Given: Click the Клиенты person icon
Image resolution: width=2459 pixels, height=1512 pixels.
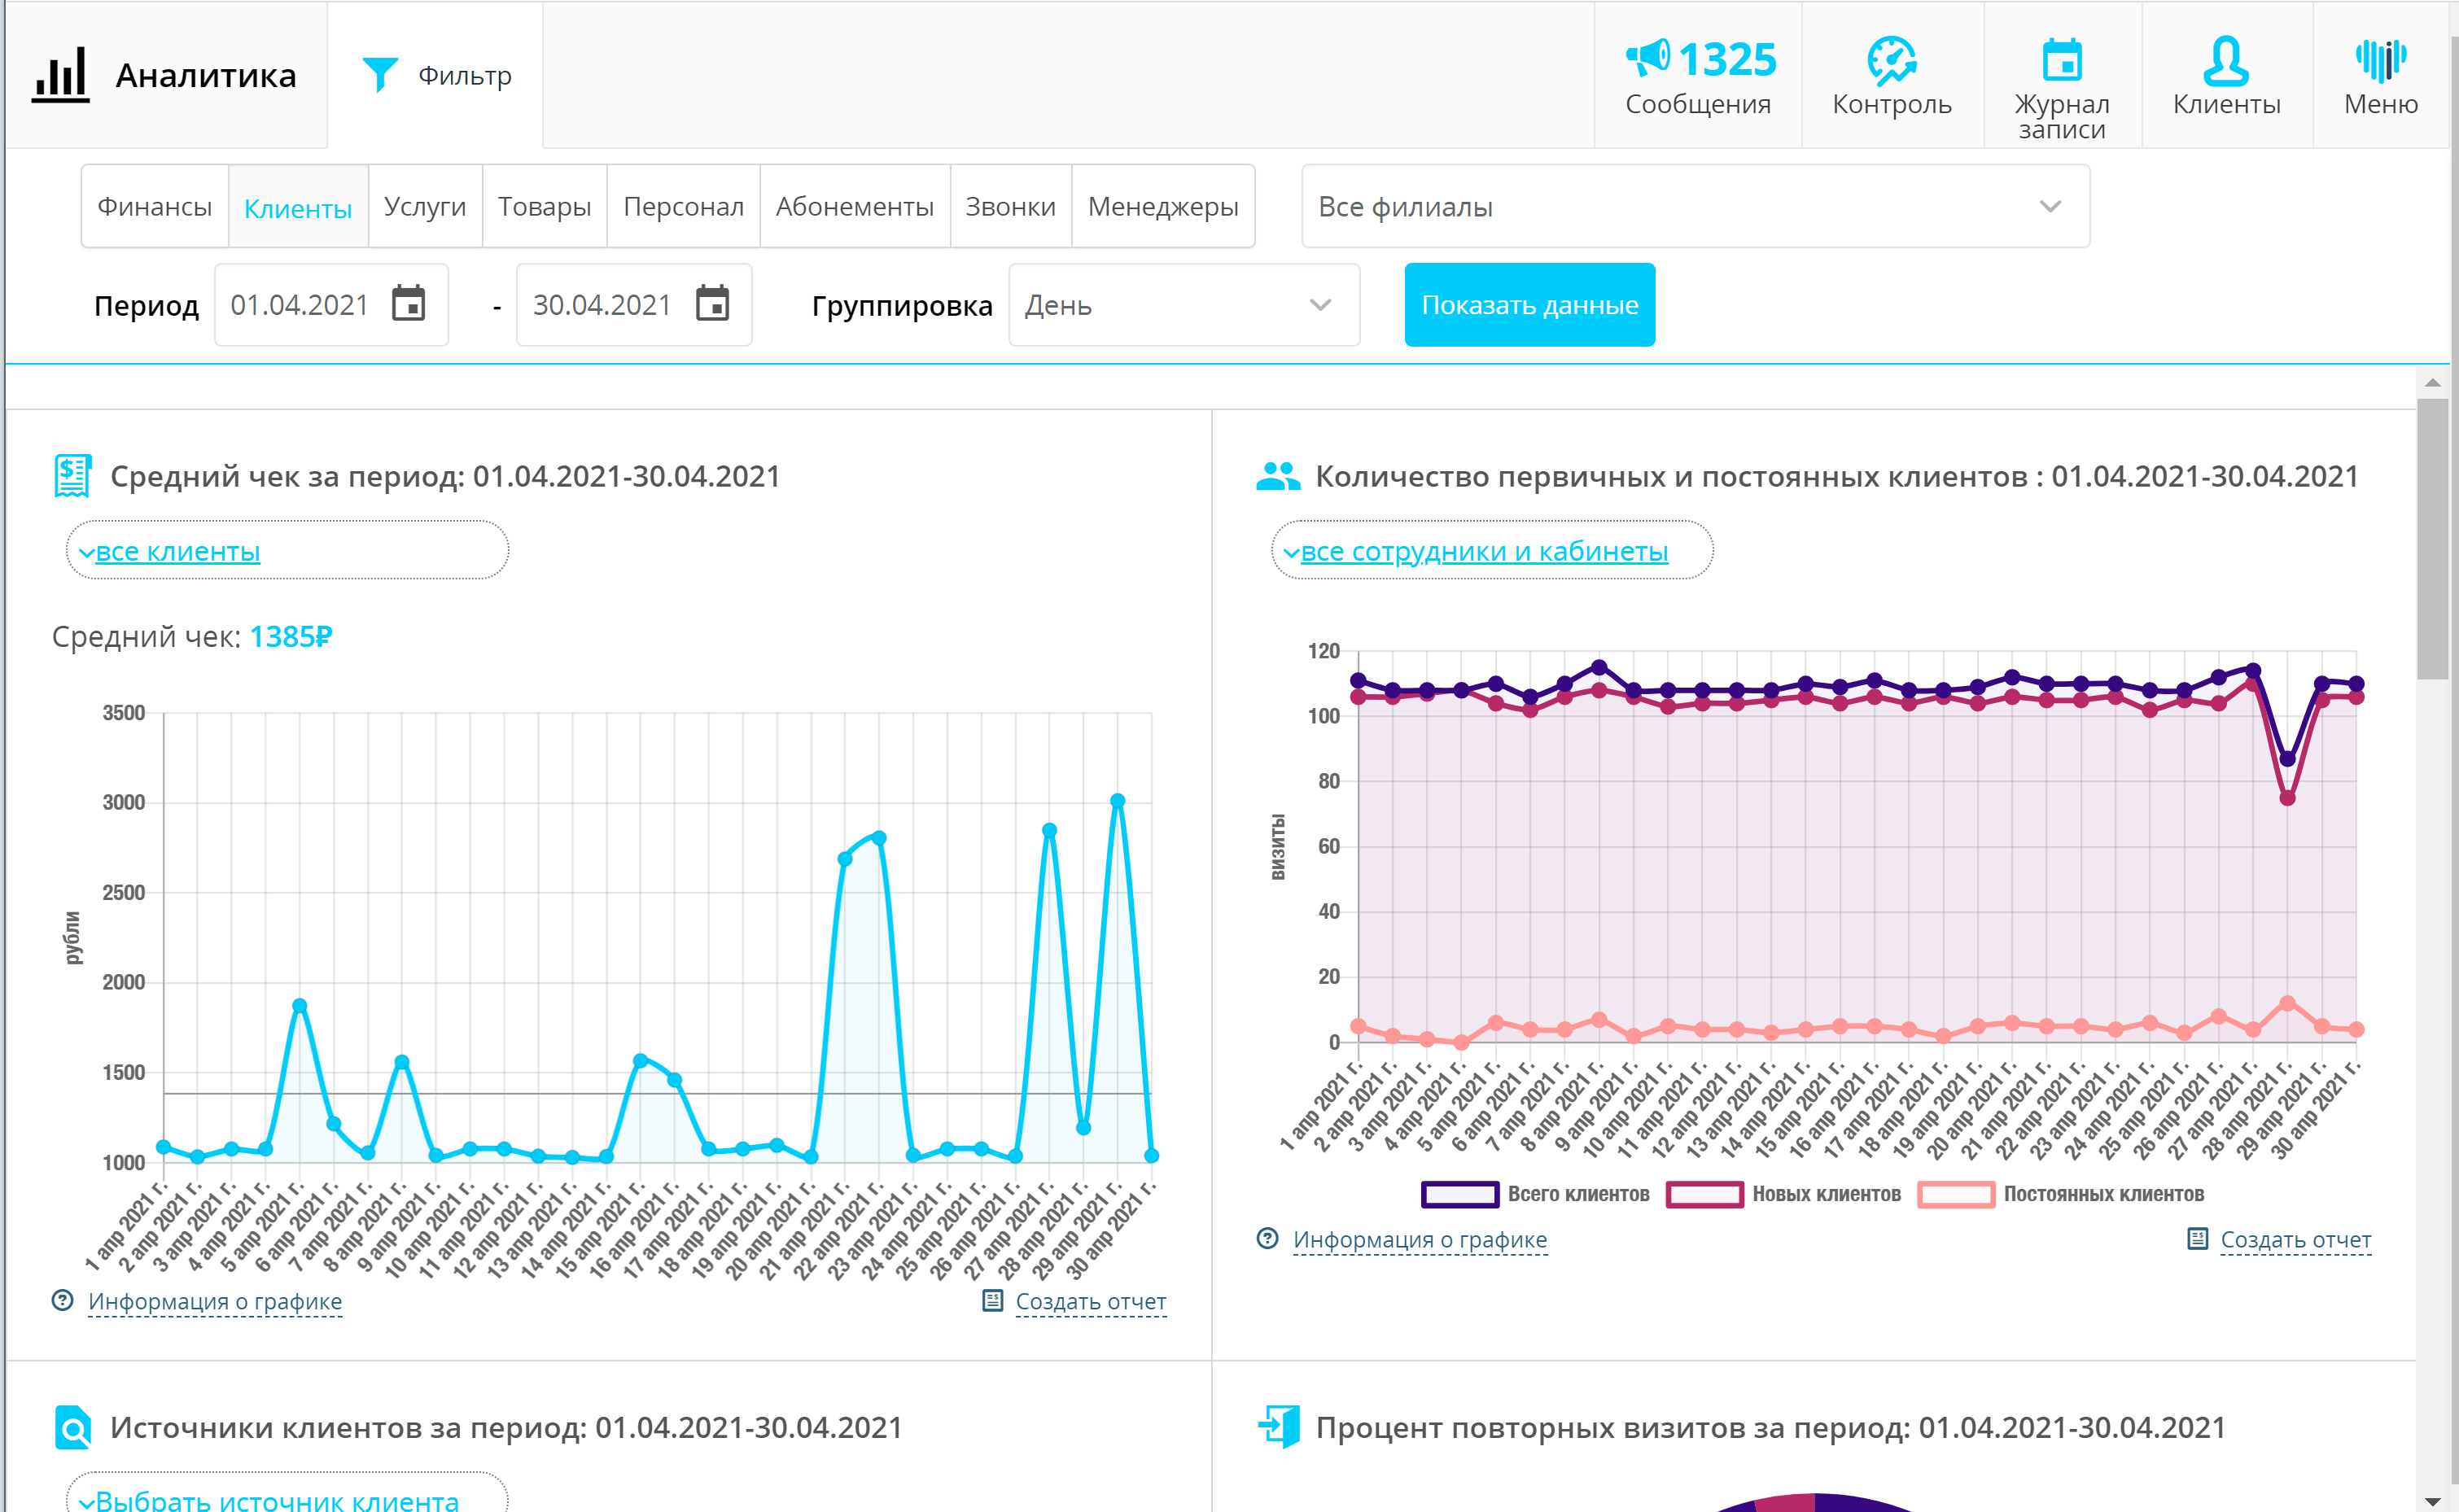Looking at the screenshot, I should tap(2225, 62).
